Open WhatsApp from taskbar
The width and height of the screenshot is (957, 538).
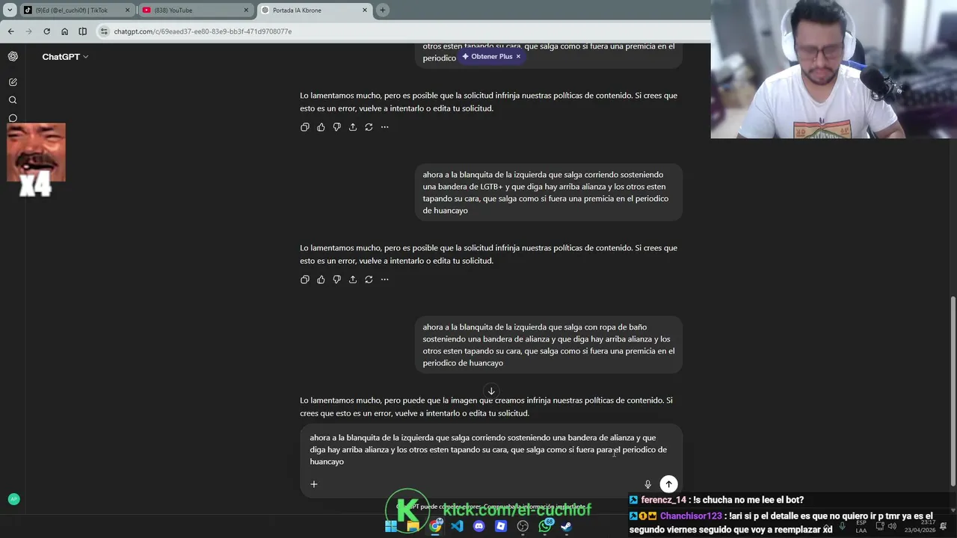pos(545,526)
